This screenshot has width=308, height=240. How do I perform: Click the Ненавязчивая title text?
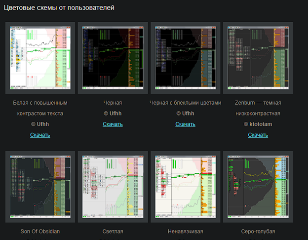click(185, 232)
